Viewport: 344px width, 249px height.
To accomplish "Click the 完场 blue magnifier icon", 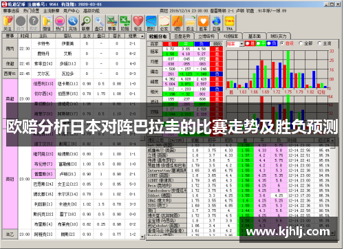I will tap(73, 23).
